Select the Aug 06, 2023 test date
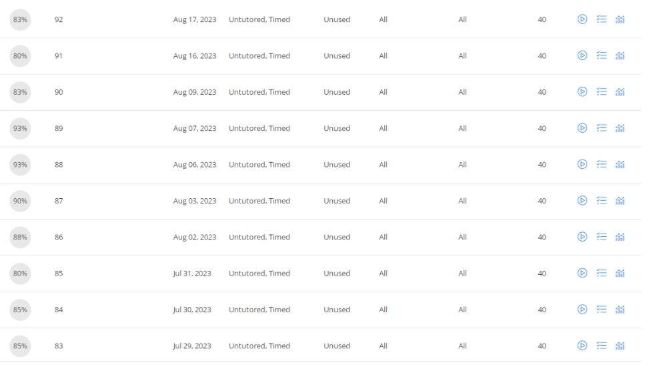The width and height of the screenshot is (659, 369). [194, 165]
